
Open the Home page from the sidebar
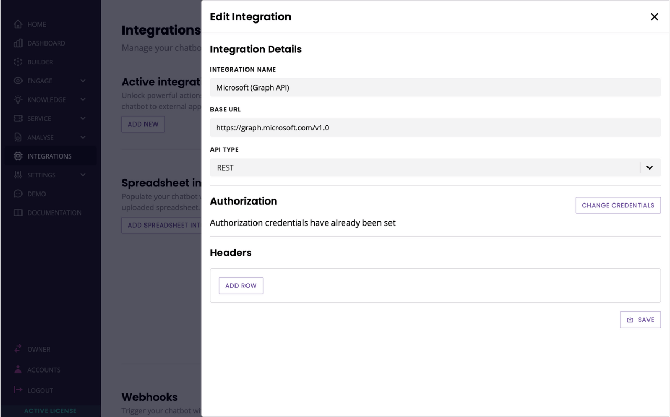[x=18, y=24]
